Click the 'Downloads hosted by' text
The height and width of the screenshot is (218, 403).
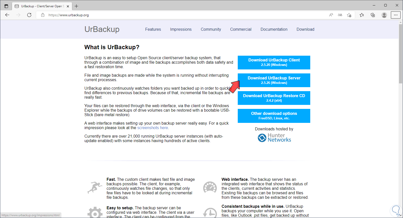(274, 129)
